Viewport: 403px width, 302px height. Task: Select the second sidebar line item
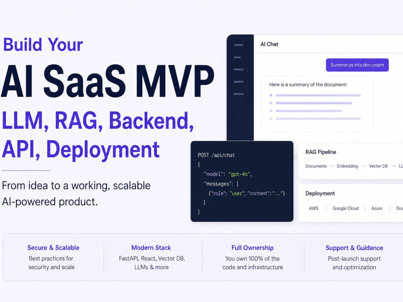[237, 57]
